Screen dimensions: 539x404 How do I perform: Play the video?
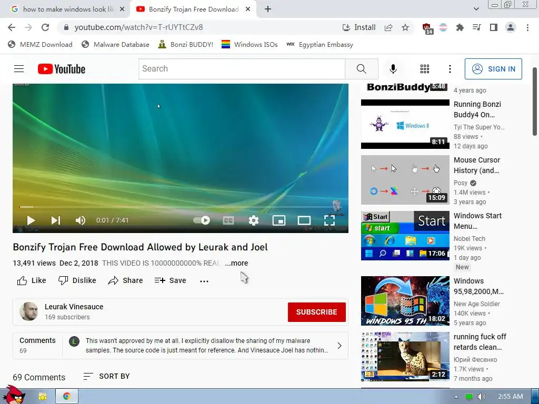[31, 220]
